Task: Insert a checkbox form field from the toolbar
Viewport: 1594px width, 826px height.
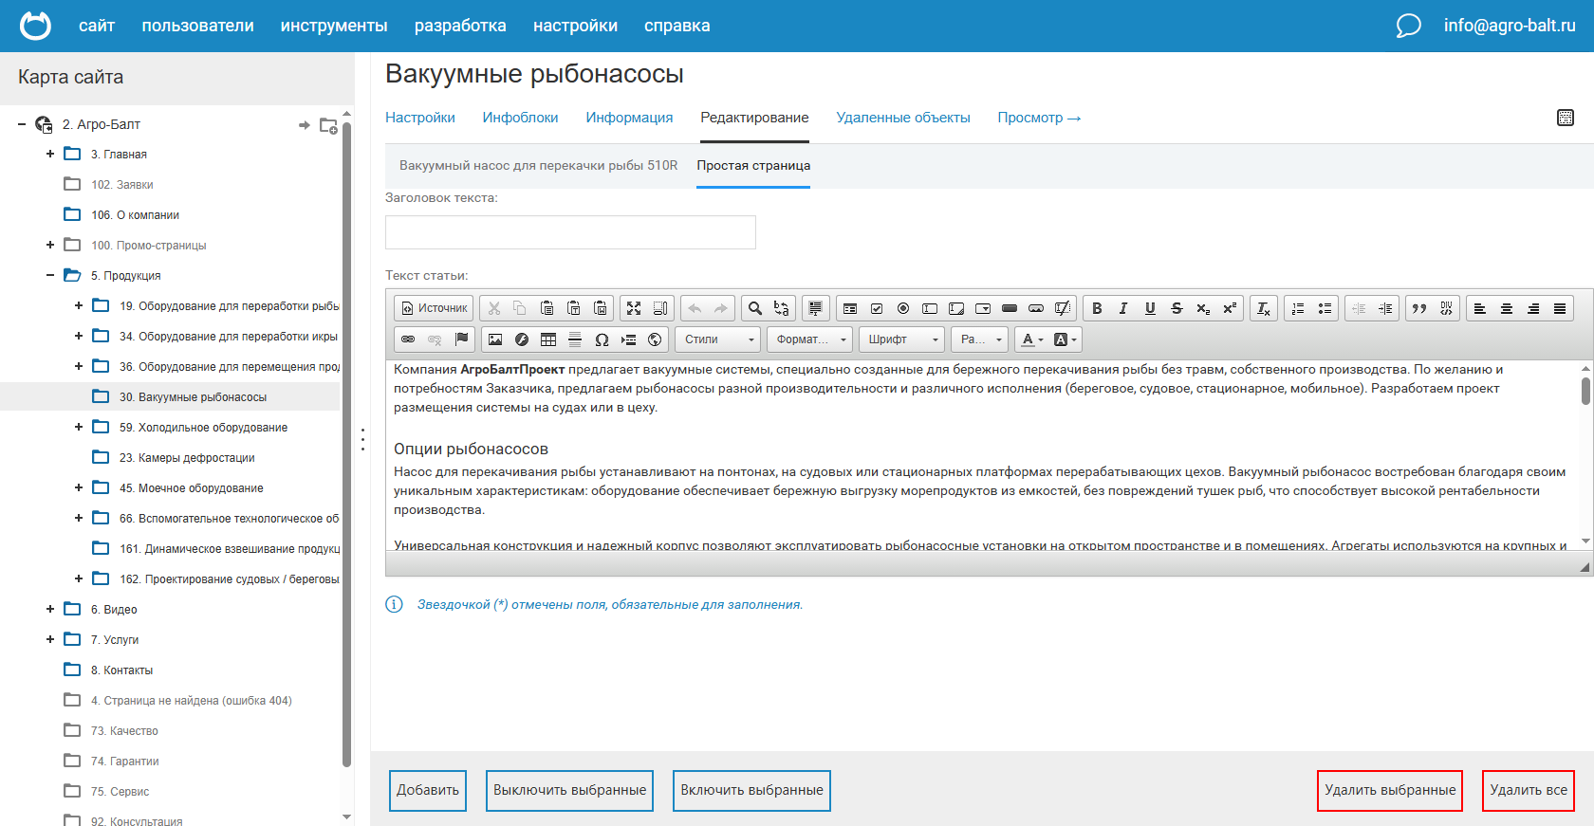Action: 877,308
